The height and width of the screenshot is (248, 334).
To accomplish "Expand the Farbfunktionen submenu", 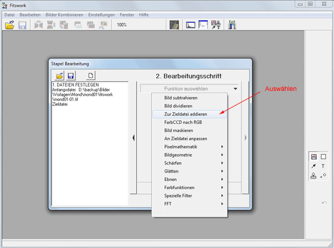I will (x=190, y=187).
